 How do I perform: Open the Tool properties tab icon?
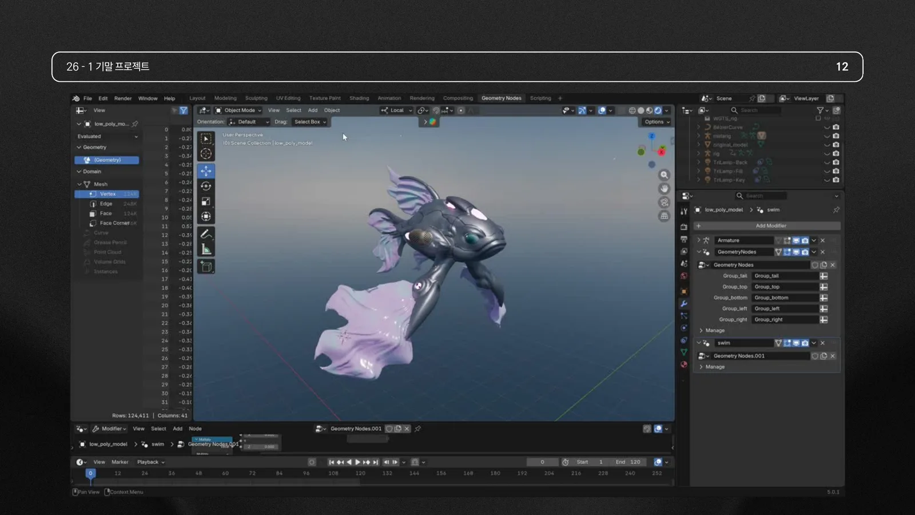pyautogui.click(x=684, y=212)
